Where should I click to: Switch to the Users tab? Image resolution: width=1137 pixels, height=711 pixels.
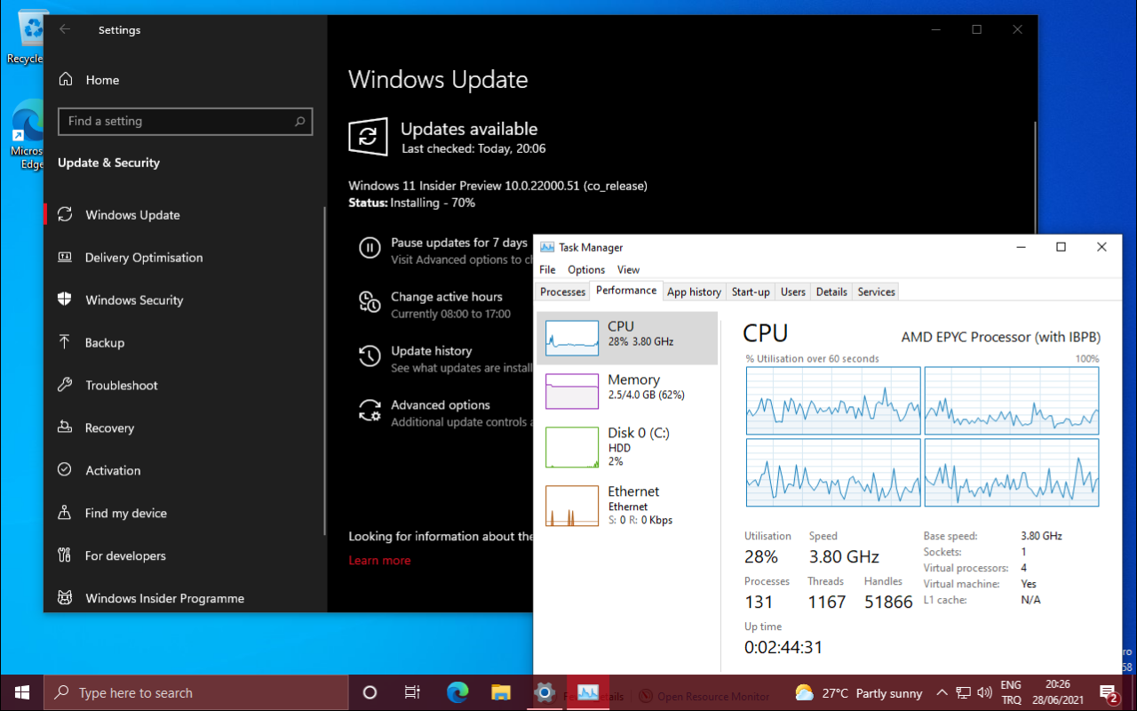793,292
